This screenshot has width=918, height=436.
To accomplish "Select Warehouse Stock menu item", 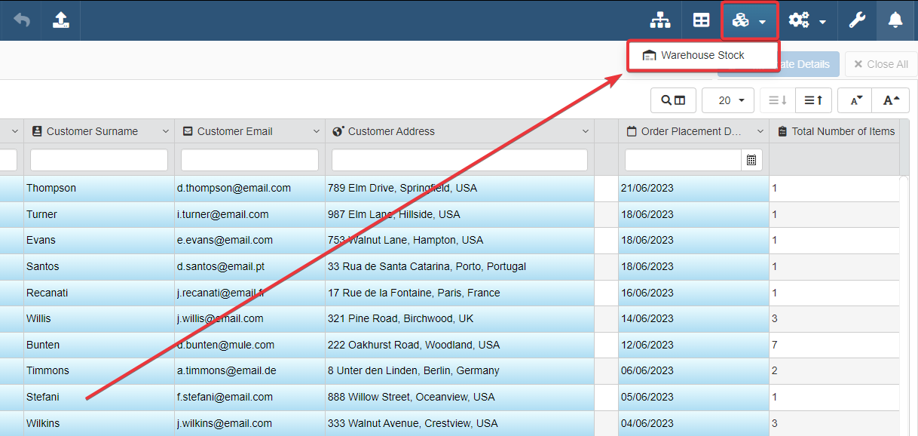I will click(x=702, y=56).
